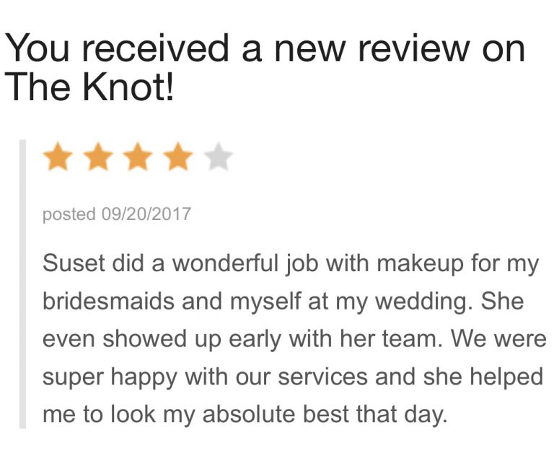
Task: Select the third orange rating star
Action: (138, 157)
